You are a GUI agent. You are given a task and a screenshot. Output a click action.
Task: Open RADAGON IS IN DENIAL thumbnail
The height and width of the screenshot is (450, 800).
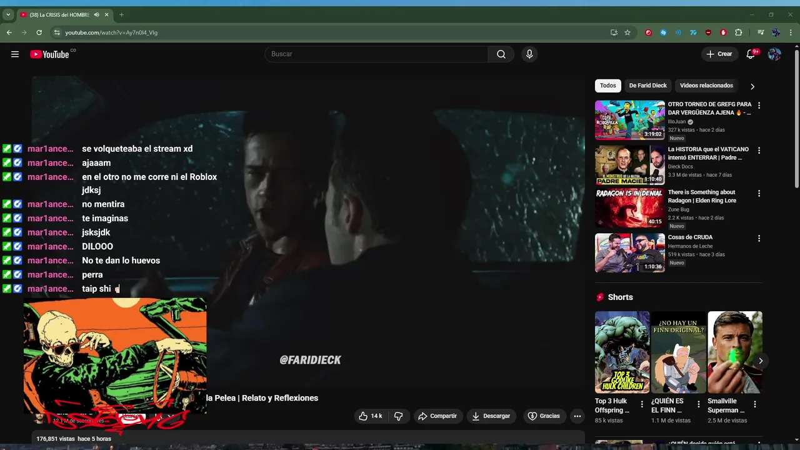click(629, 208)
